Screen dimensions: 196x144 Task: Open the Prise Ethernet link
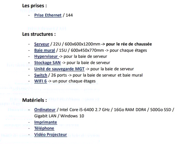click(48, 15)
